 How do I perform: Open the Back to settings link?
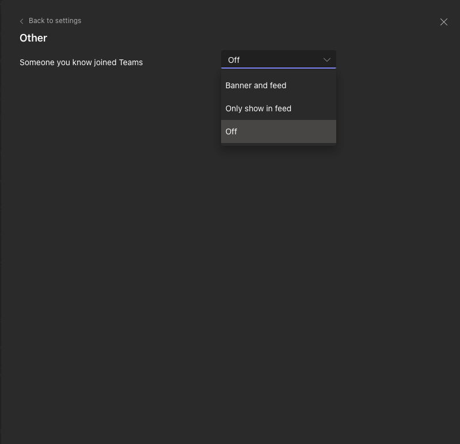pos(55,21)
